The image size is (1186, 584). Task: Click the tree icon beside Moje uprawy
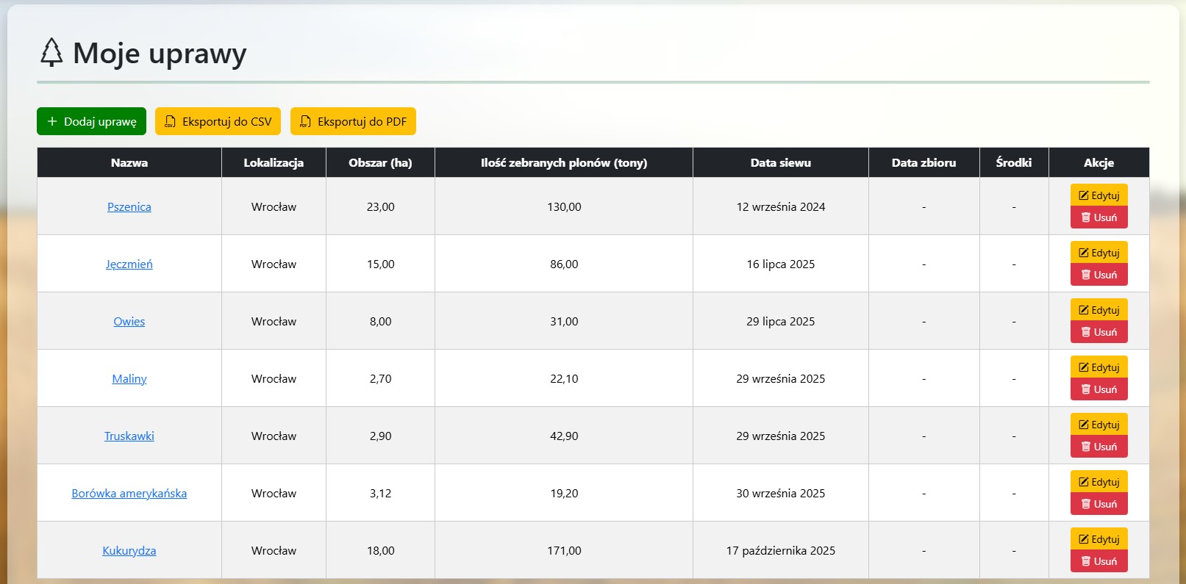tap(51, 53)
